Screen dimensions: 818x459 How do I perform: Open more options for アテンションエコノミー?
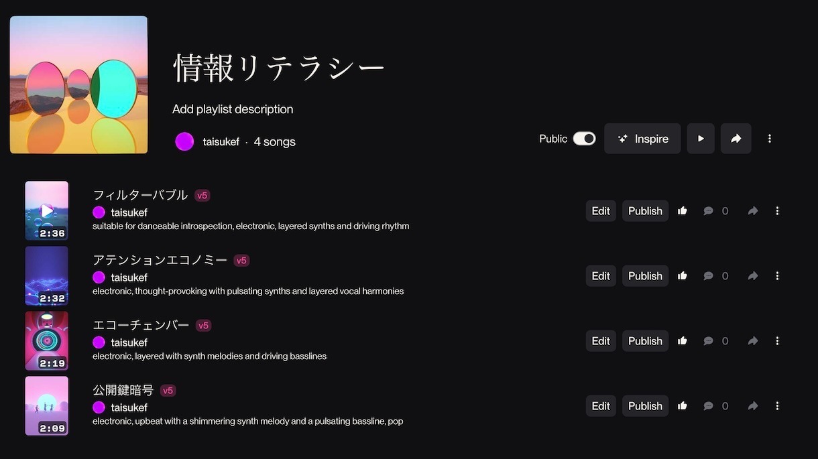coord(777,276)
